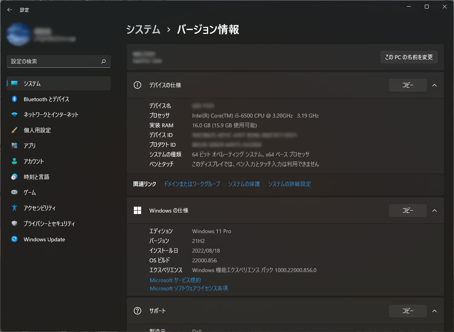
Task: Open システムの詳細設定 link
Action: point(289,184)
